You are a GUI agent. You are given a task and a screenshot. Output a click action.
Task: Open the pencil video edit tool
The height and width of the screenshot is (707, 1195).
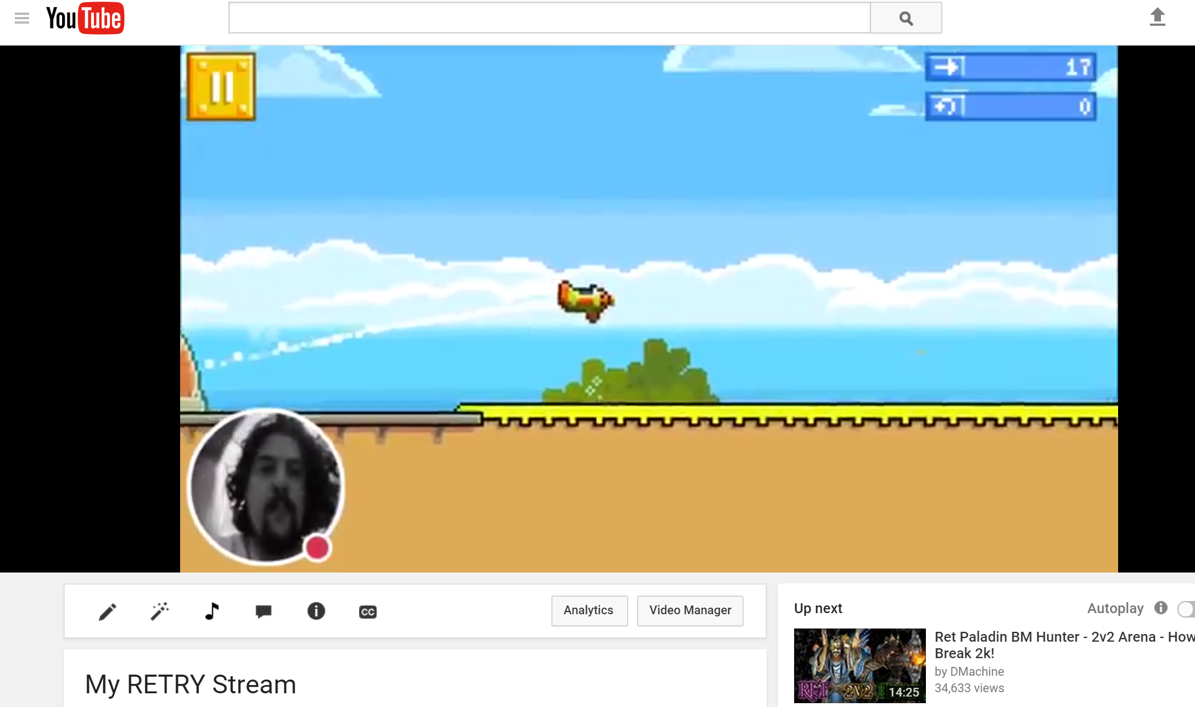click(108, 611)
